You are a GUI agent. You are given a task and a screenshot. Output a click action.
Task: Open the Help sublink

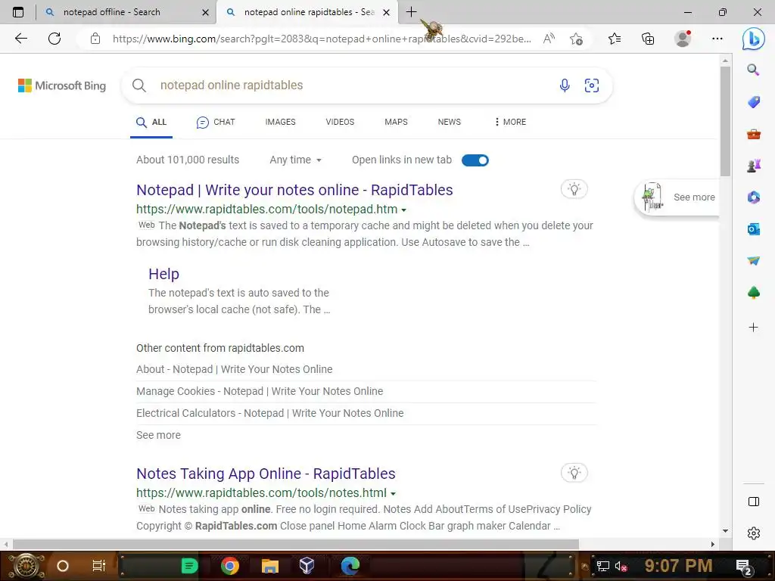[163, 274]
